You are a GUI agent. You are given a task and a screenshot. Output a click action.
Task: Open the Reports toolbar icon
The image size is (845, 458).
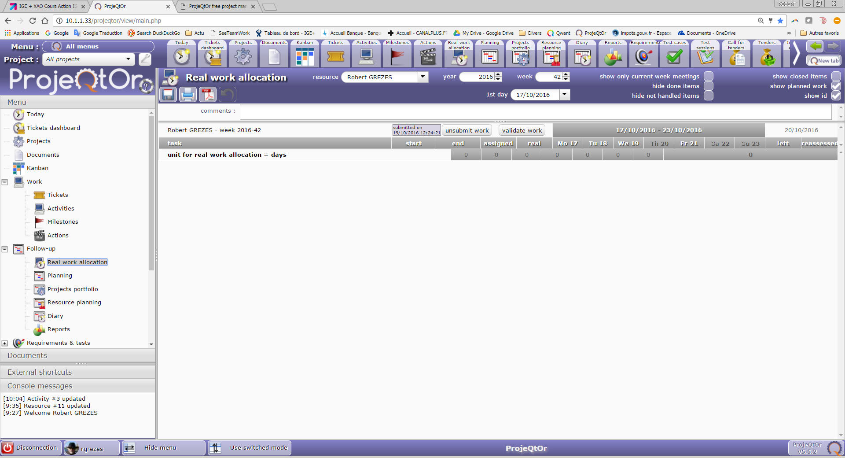613,53
